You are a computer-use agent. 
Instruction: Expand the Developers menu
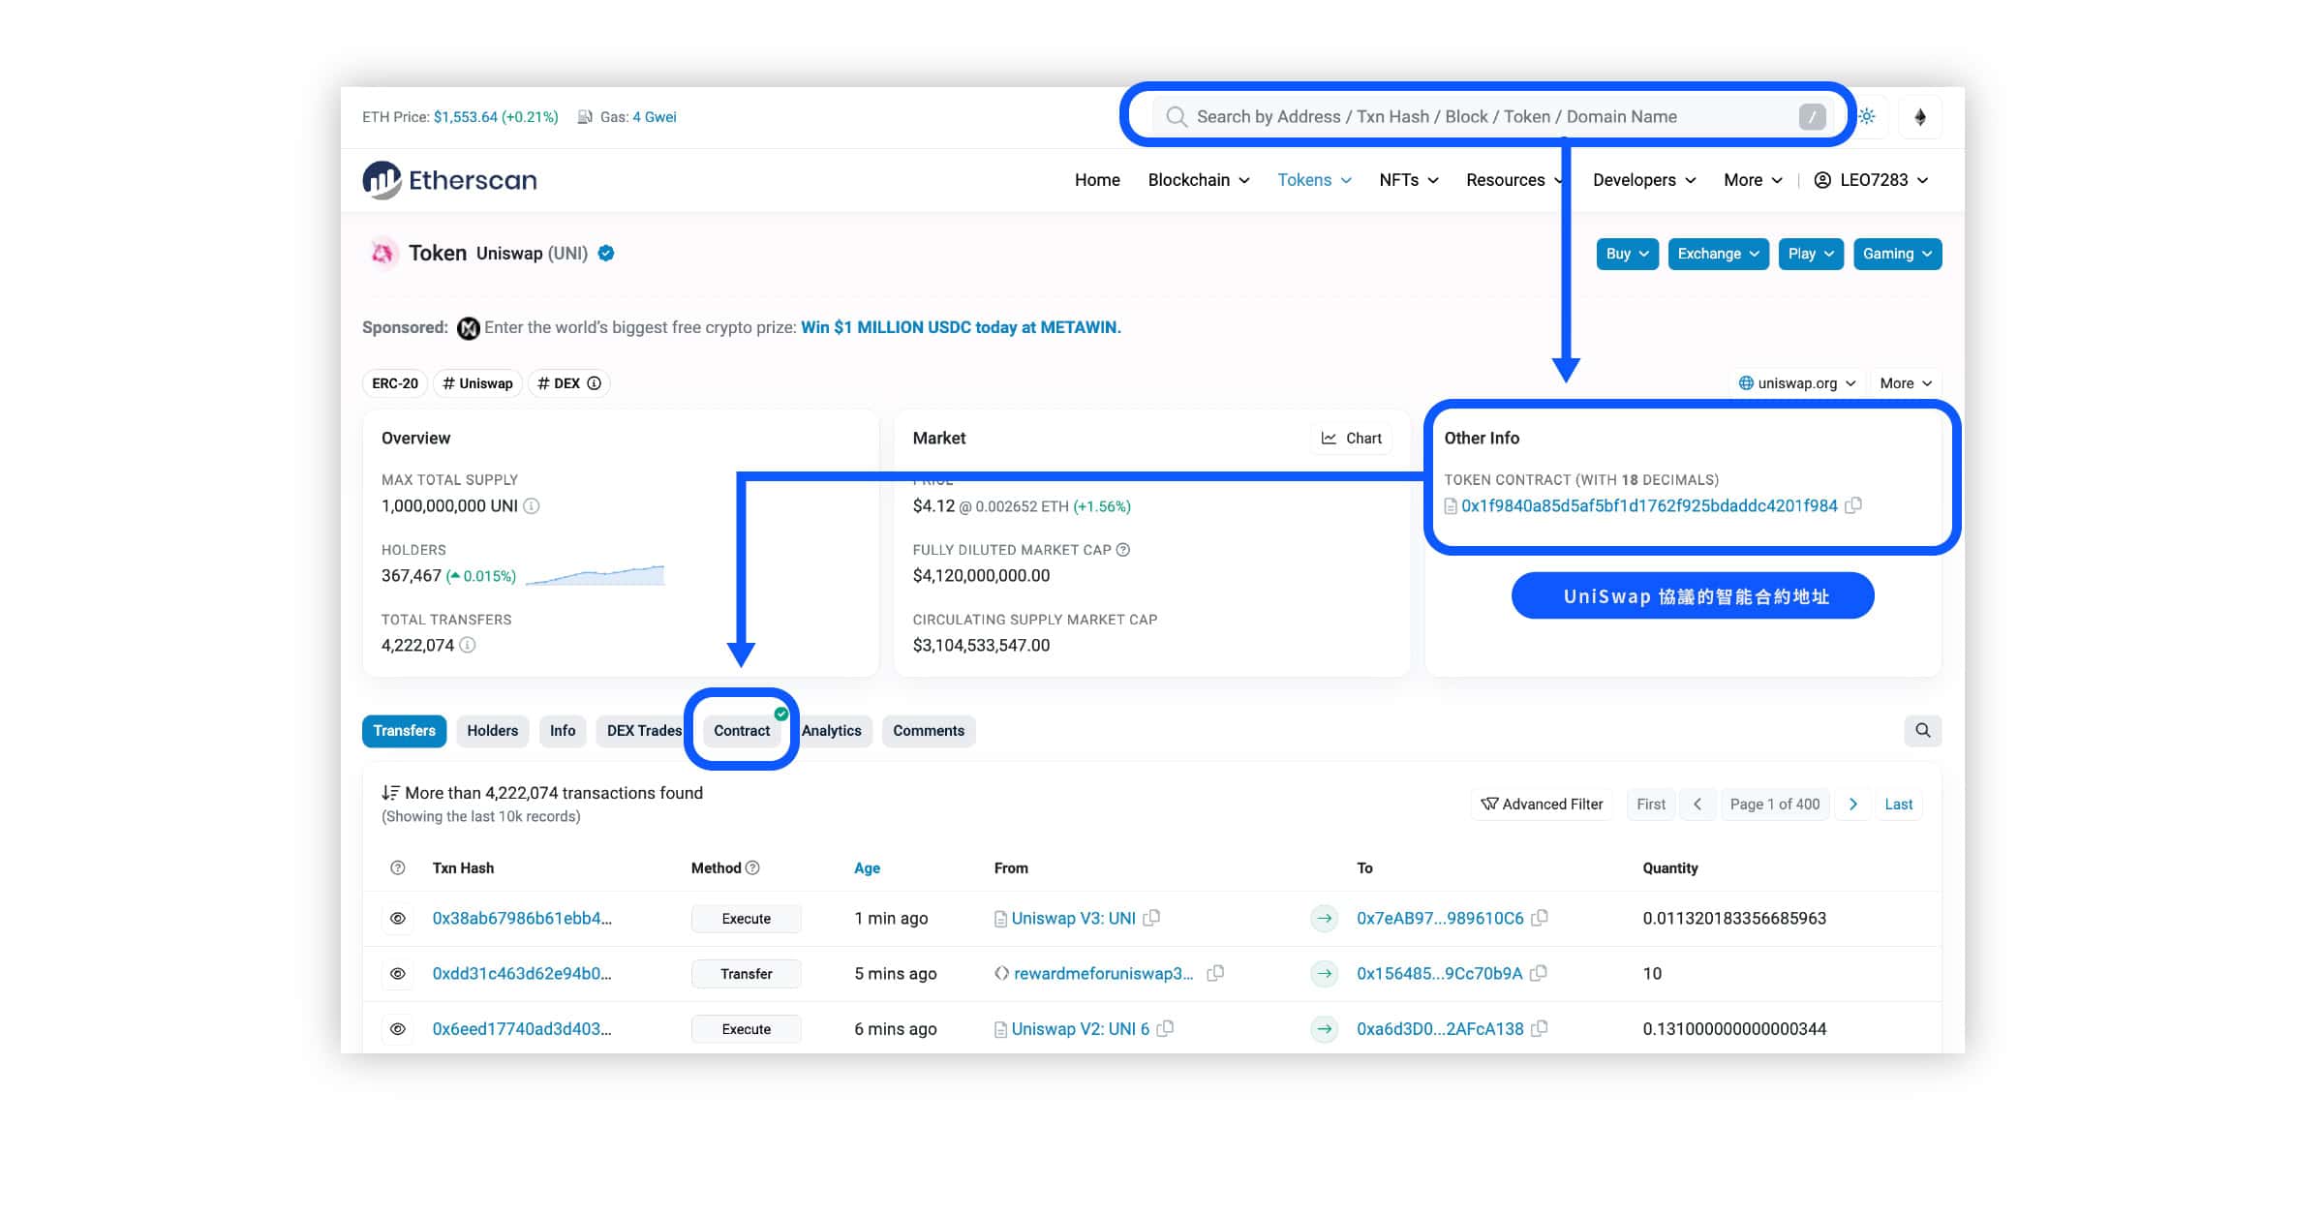click(1644, 180)
